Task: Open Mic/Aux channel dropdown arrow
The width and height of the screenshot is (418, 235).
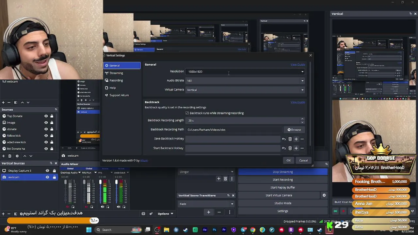Action: [95, 173]
